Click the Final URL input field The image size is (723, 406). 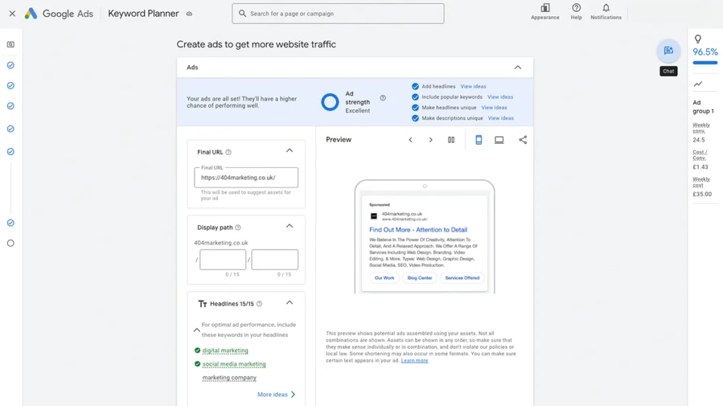click(x=246, y=177)
